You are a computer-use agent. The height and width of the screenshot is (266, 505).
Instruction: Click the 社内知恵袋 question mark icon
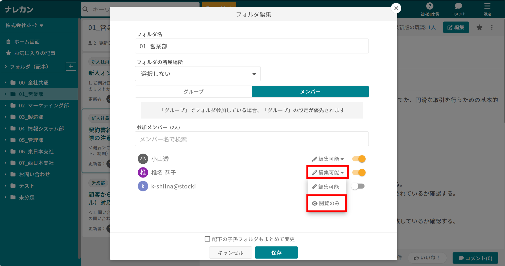[429, 6]
